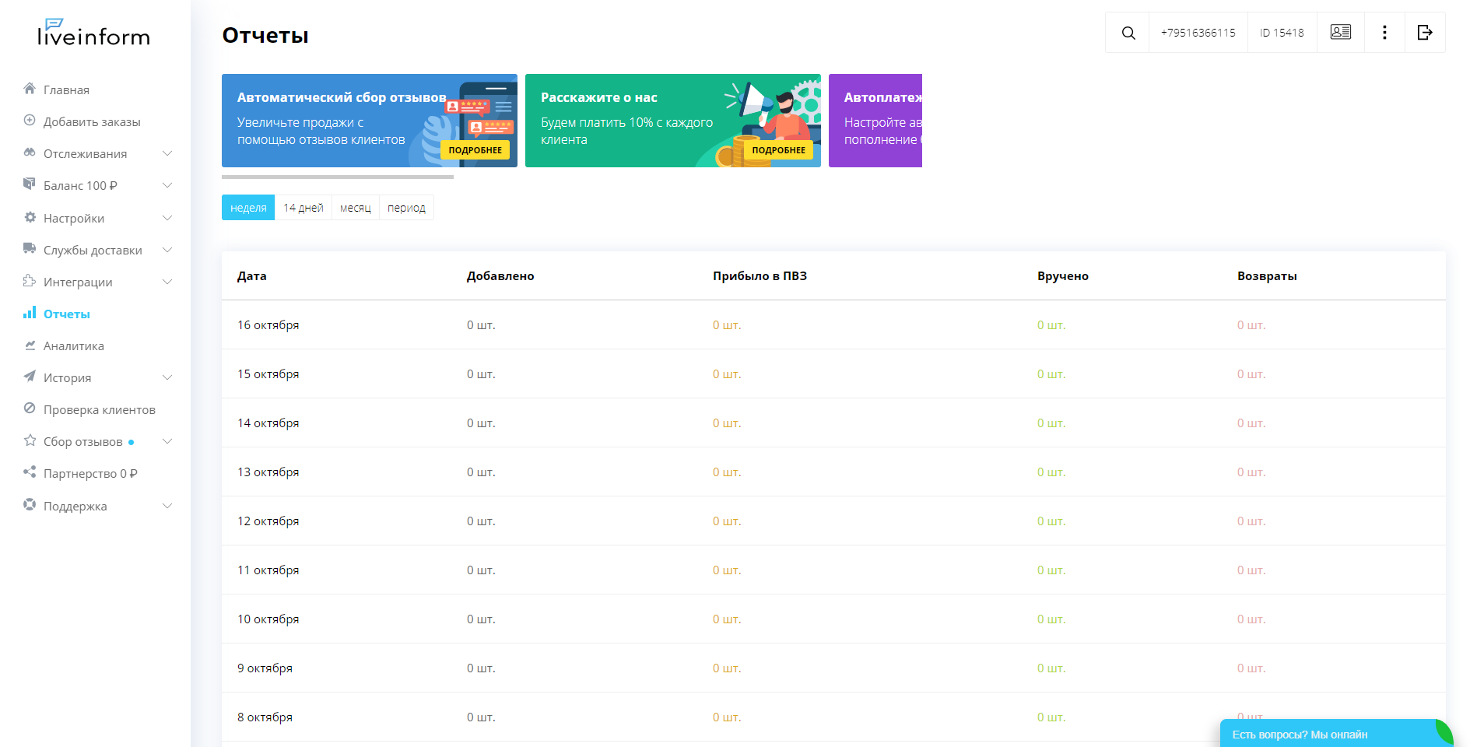The width and height of the screenshot is (1470, 747).
Task: Click the Прибыло в ПВЗ column header
Action: pos(760,275)
